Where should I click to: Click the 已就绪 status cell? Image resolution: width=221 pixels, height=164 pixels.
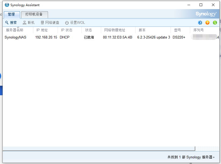click(89, 37)
